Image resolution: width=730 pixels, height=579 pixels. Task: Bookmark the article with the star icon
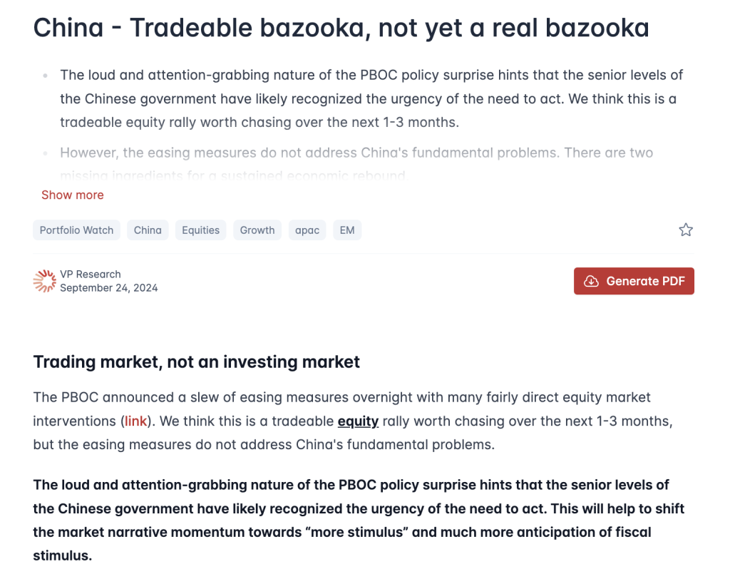click(685, 230)
